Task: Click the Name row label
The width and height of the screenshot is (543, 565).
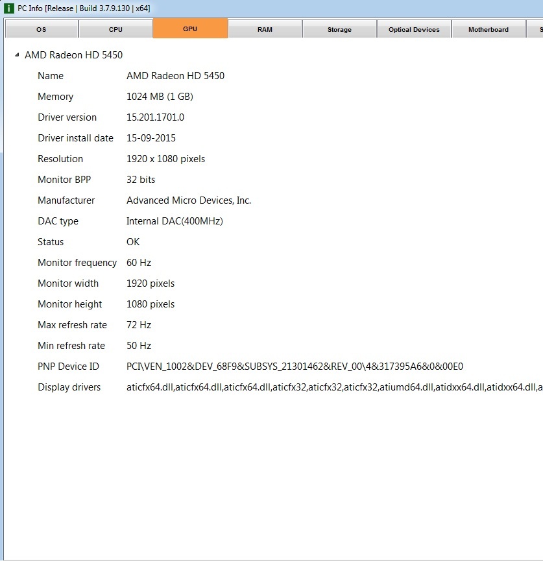Action: (x=51, y=76)
